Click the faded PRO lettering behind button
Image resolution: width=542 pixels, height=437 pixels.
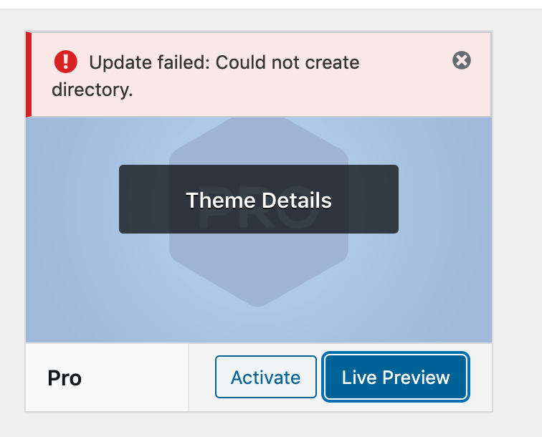[x=259, y=207]
